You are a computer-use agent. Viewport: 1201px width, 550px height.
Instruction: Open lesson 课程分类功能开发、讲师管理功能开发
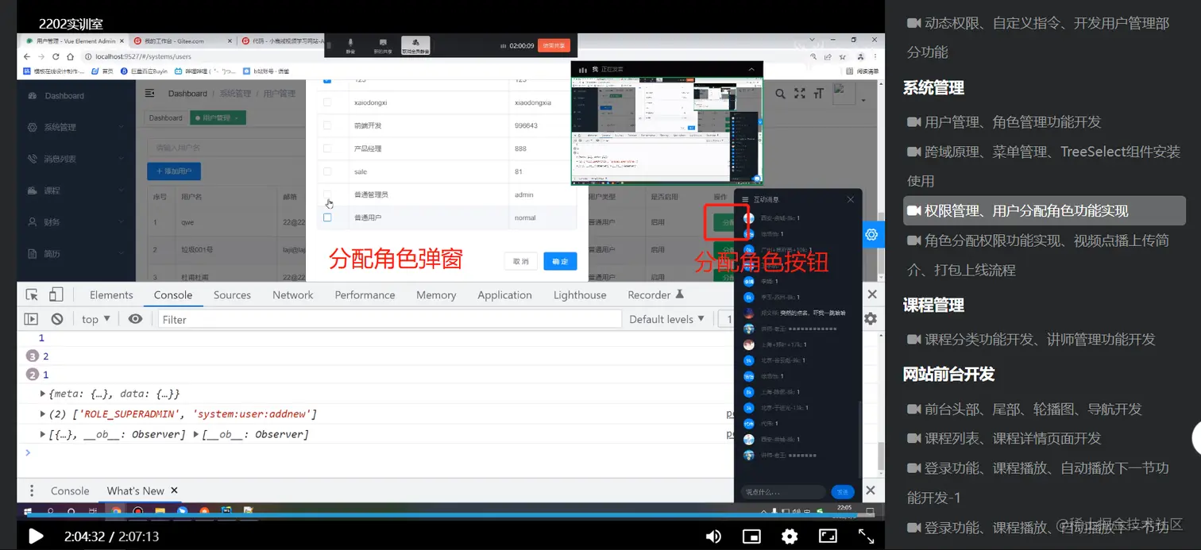point(1032,339)
